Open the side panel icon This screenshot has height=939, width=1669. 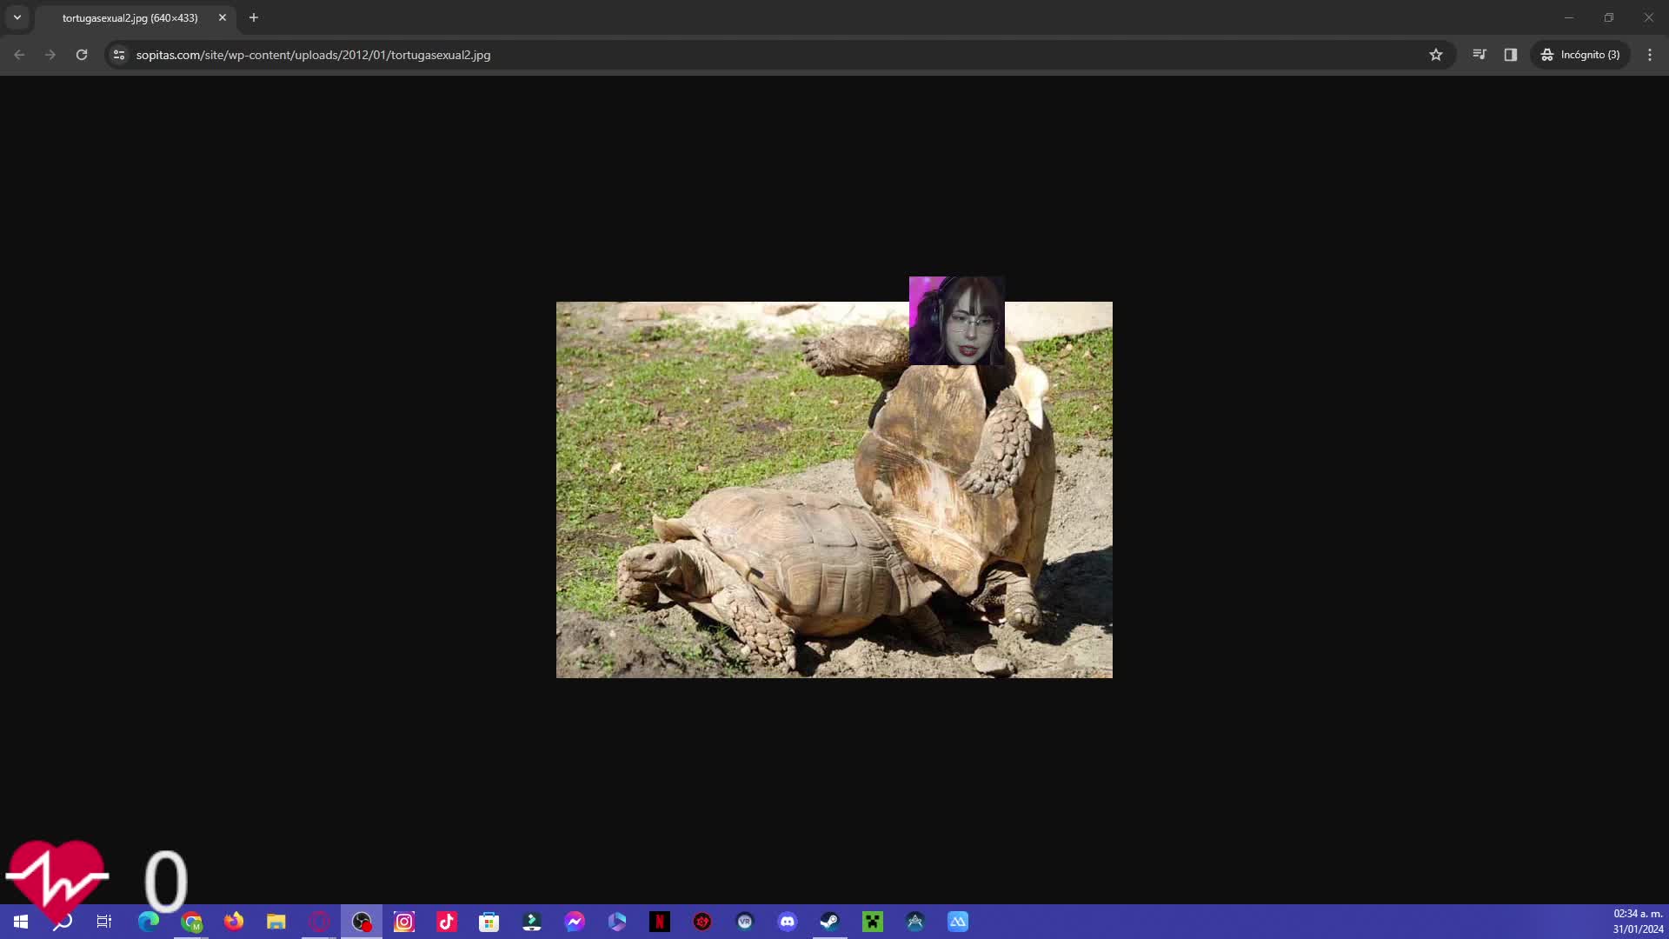click(1511, 55)
